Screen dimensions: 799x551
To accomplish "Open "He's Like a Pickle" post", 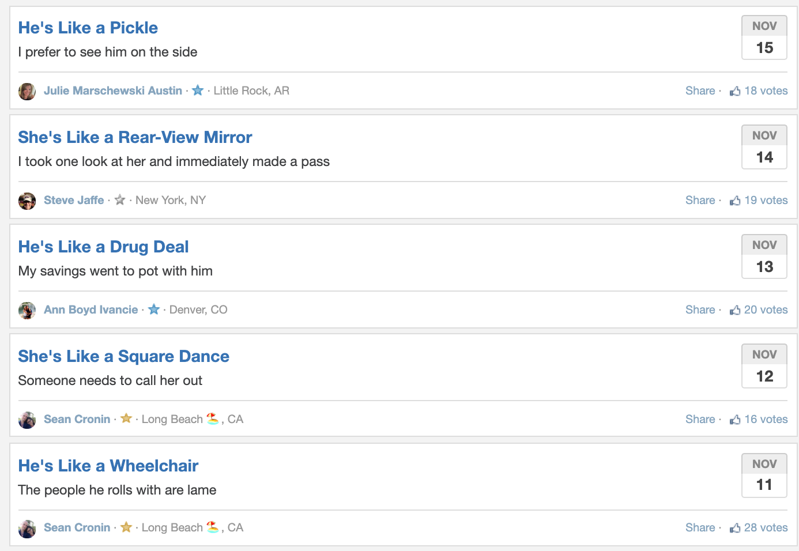I will (x=88, y=28).
